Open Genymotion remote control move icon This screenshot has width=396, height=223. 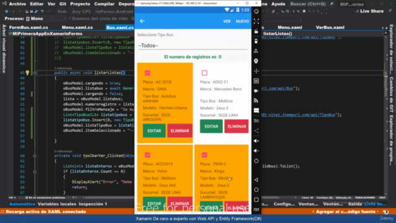(256, 71)
